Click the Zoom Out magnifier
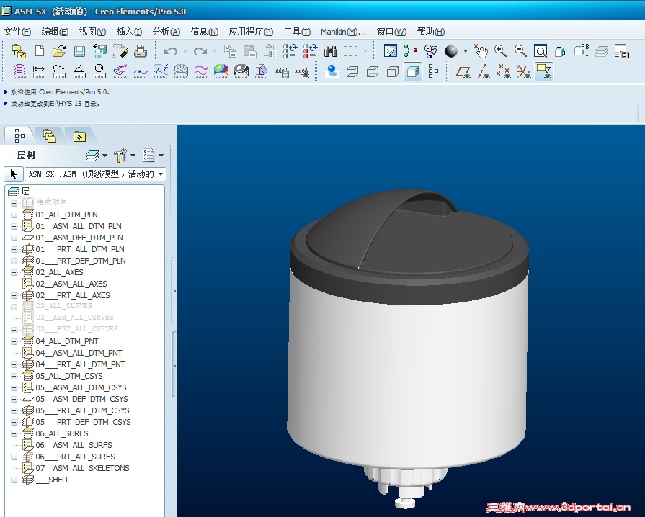645x517 pixels. (x=520, y=51)
